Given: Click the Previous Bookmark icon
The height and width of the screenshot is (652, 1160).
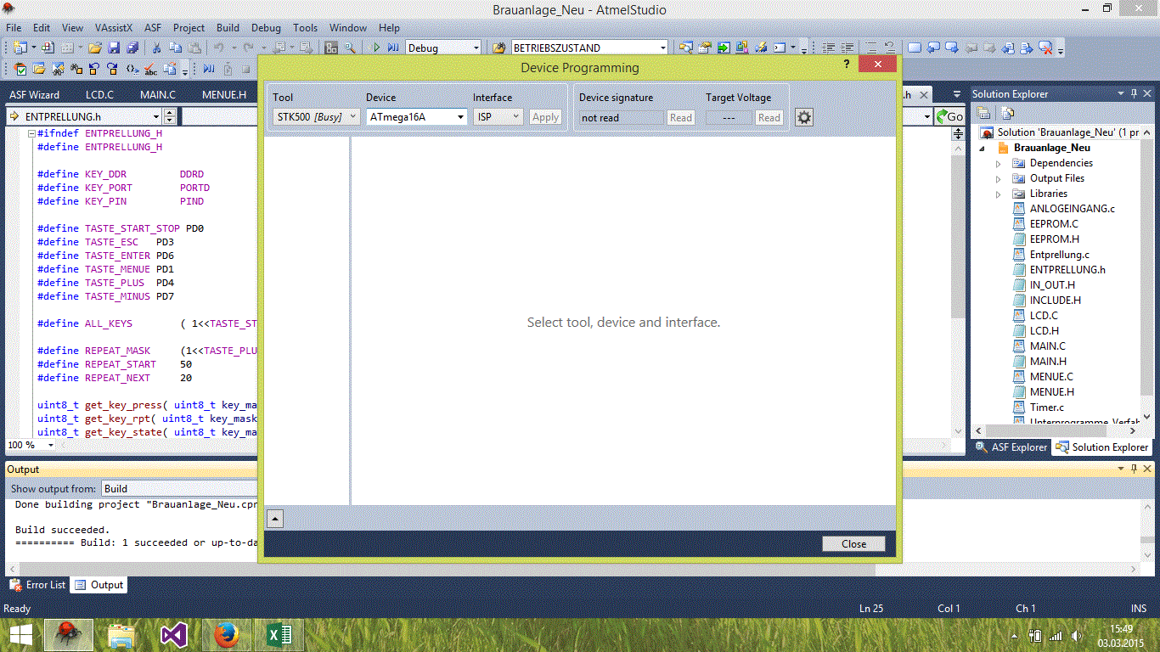Looking at the screenshot, I should pos(933,48).
